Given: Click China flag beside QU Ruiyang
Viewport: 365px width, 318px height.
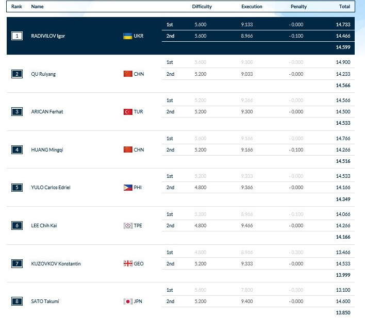Looking at the screenshot, I should point(128,74).
